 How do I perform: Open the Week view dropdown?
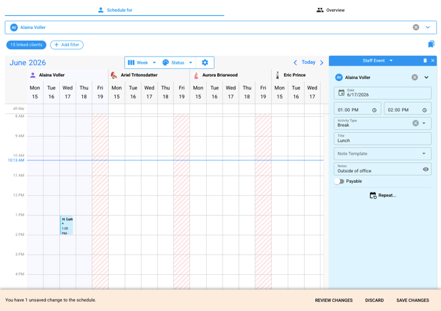tap(142, 62)
